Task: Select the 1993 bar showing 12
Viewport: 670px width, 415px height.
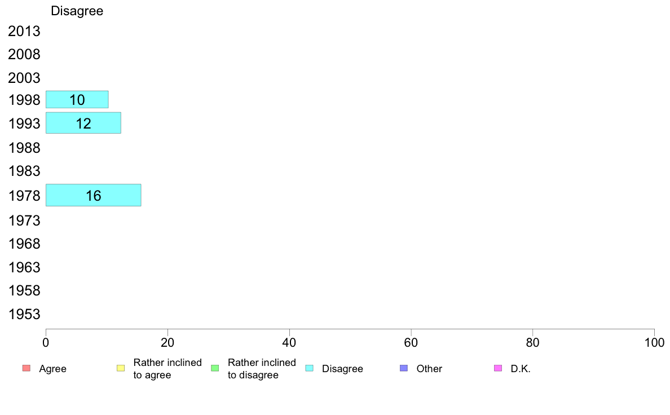Action: [x=83, y=123]
